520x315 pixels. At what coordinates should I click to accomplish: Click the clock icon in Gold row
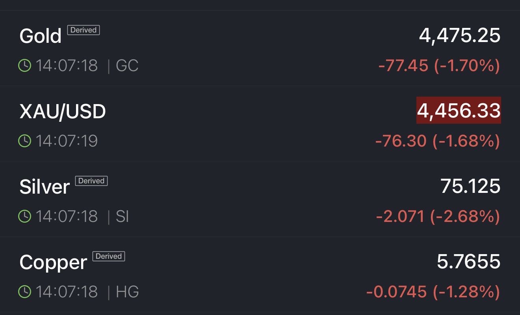24,66
